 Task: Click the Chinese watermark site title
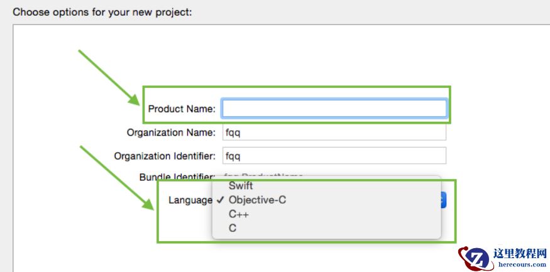pyautogui.click(x=520, y=254)
